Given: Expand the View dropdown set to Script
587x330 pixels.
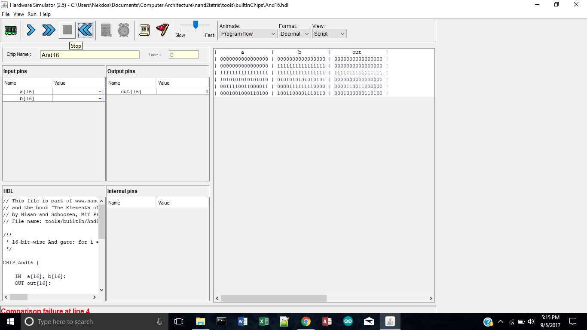Looking at the screenshot, I should [x=329, y=34].
